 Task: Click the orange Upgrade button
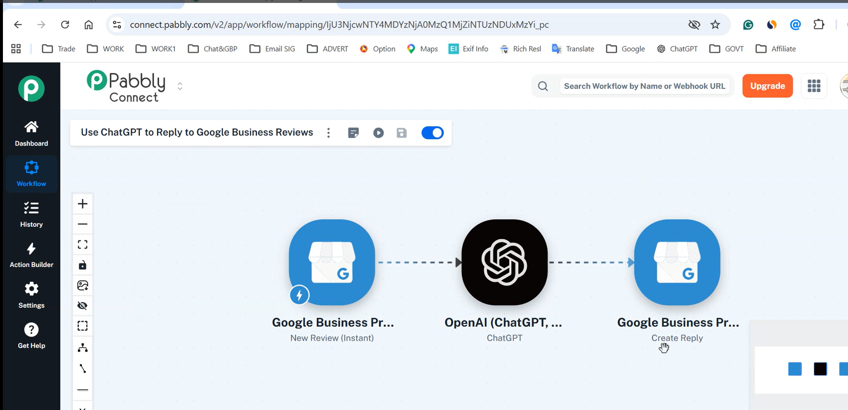point(767,86)
